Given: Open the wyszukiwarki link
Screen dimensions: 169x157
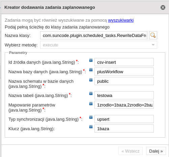Looking at the screenshot, I should click(x=121, y=20).
